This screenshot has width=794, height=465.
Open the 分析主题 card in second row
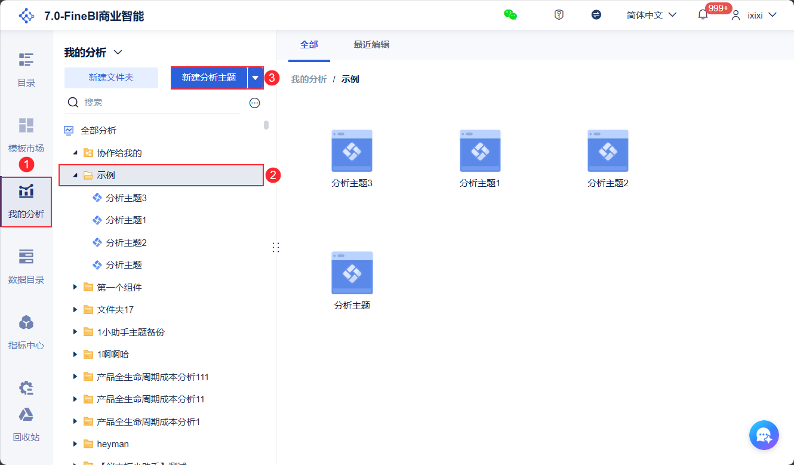point(352,273)
